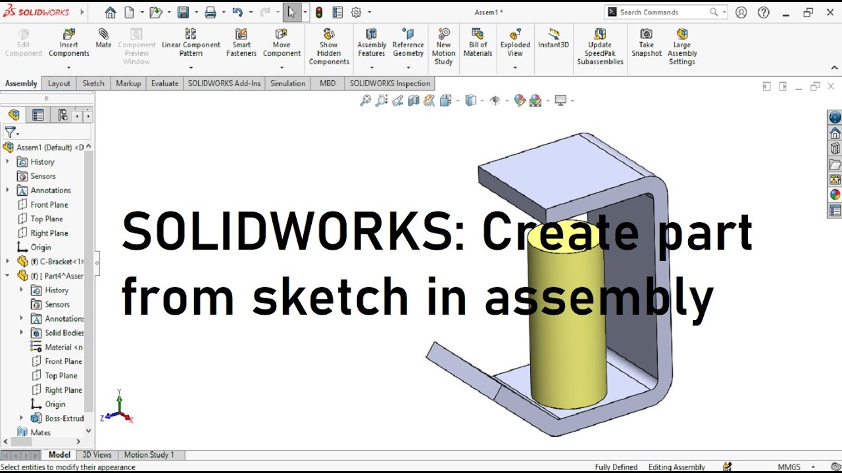The image size is (842, 473).
Task: Start a New Motion Study
Action: coord(443,47)
